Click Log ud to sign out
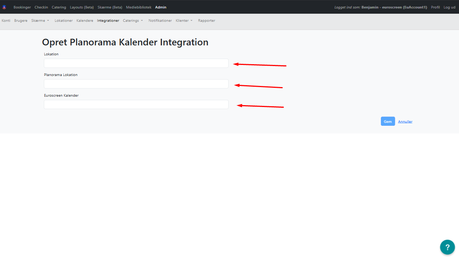The width and height of the screenshot is (459, 259). 449,7
